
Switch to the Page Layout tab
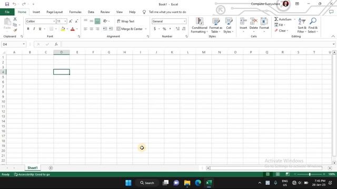point(55,12)
